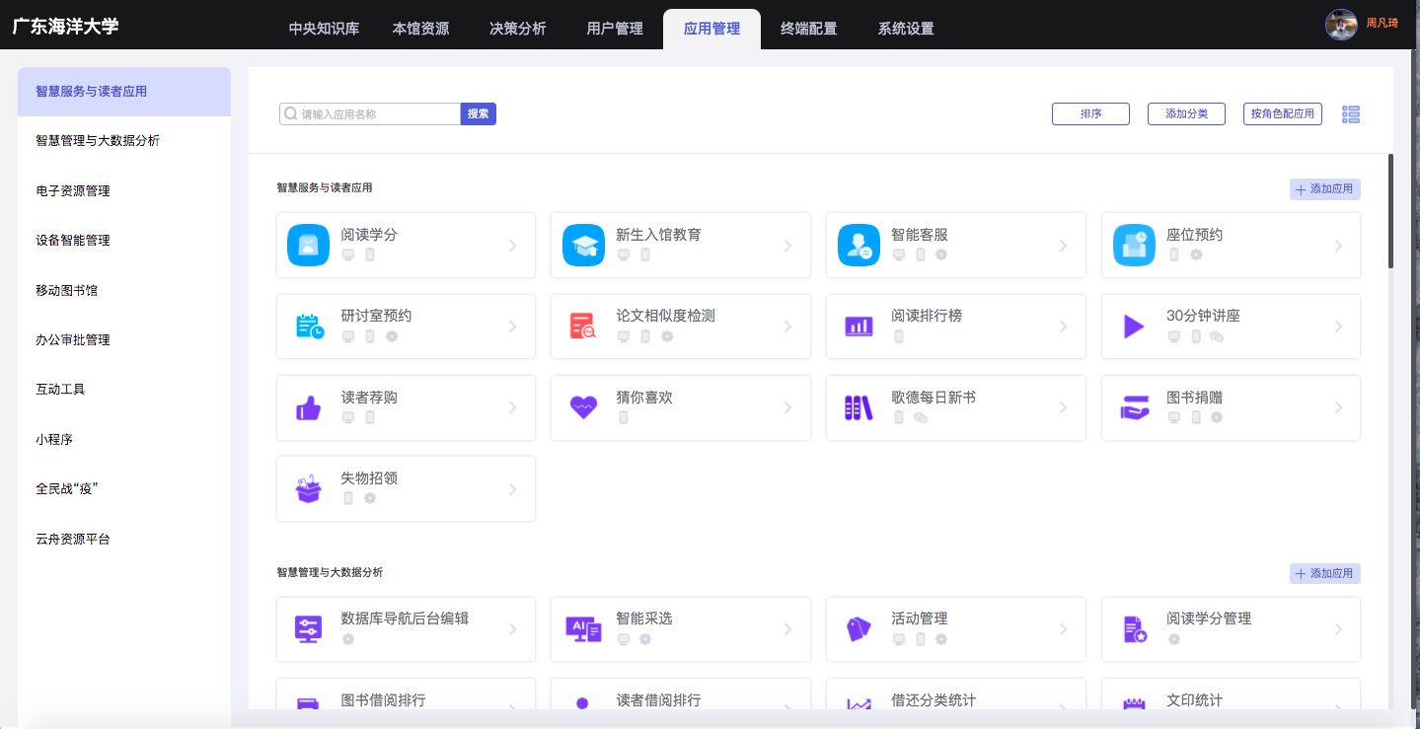This screenshot has height=729, width=1420.
Task: Expand the 阅读排行榜 card arrow
Action: click(x=1063, y=327)
